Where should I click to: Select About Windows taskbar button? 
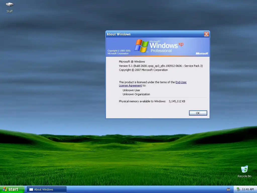(x=46, y=189)
